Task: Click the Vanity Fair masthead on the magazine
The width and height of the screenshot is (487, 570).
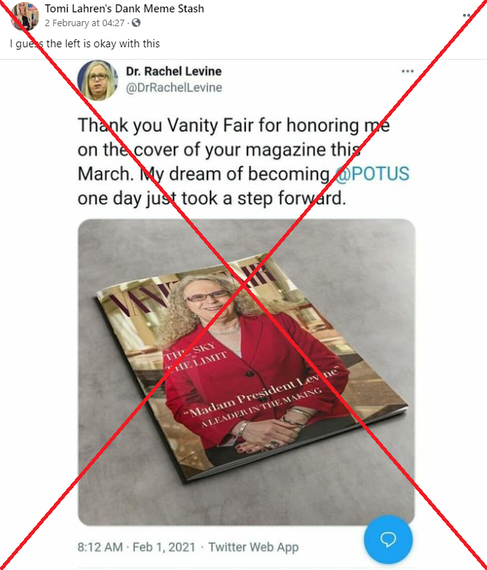Action: [x=193, y=289]
